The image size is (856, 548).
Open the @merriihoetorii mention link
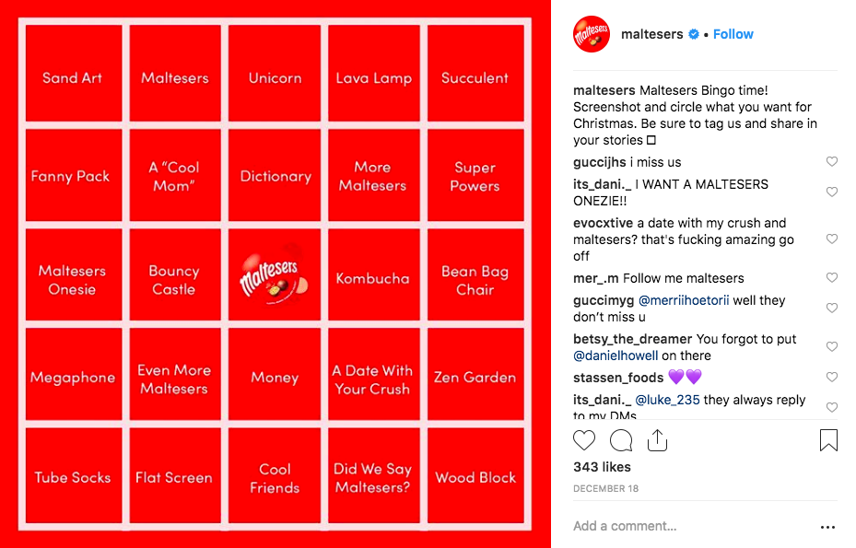coord(683,300)
